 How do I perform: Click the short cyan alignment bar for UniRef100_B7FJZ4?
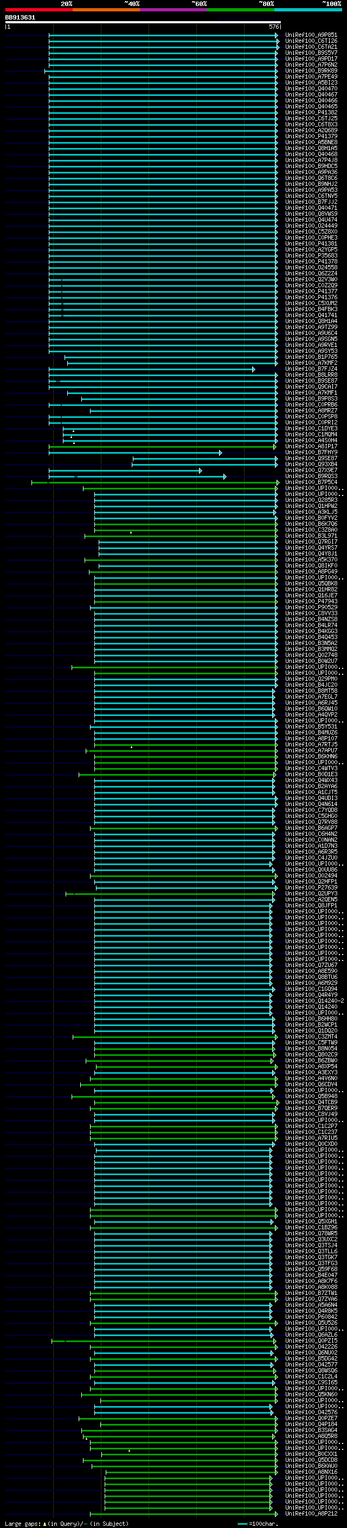pyautogui.click(x=151, y=369)
